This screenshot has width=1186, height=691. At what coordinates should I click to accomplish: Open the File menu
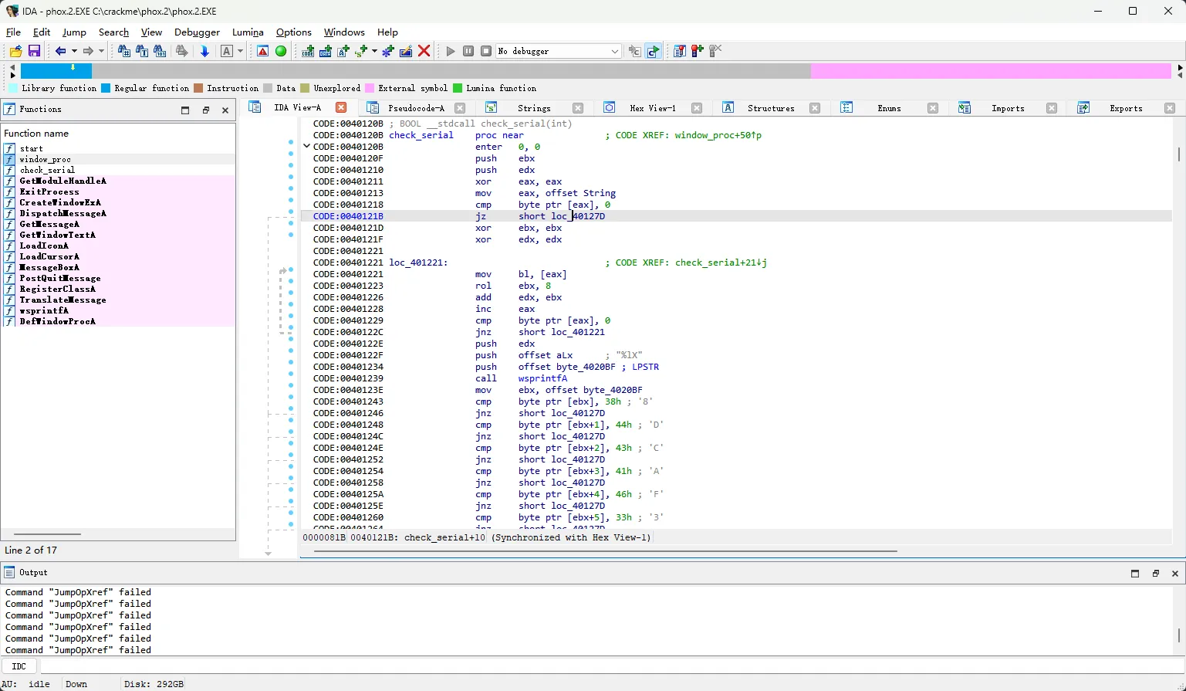coord(13,32)
